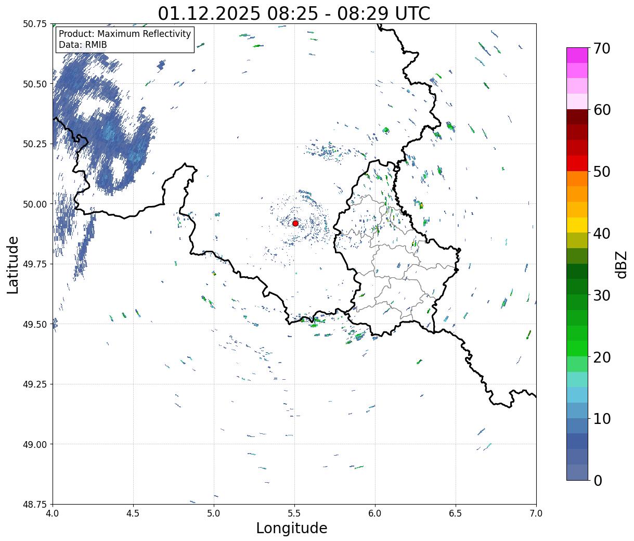Click longitude tick label 6.0
This screenshot has width=634, height=541.
[375, 513]
